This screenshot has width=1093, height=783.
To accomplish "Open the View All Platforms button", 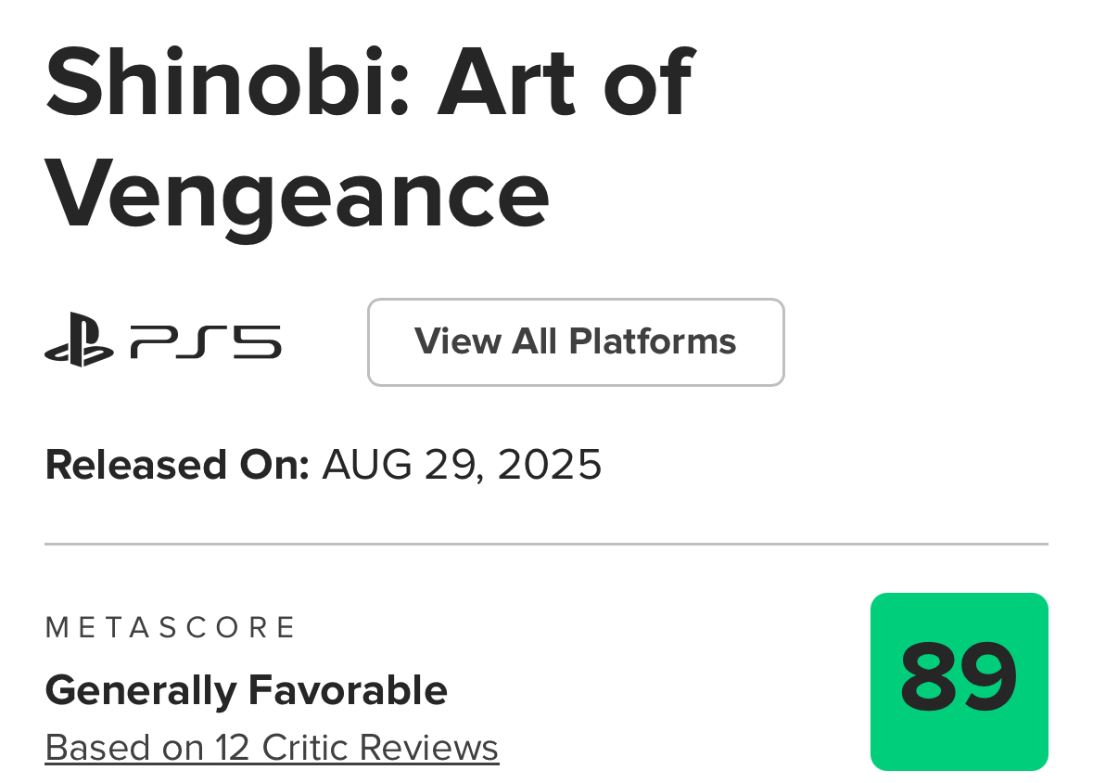I will pos(576,342).
